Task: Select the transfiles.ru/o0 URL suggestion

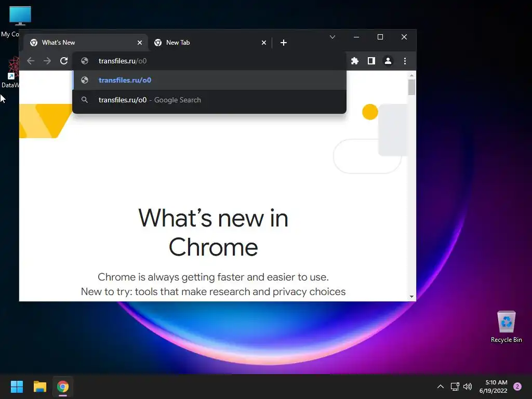Action: pos(209,81)
